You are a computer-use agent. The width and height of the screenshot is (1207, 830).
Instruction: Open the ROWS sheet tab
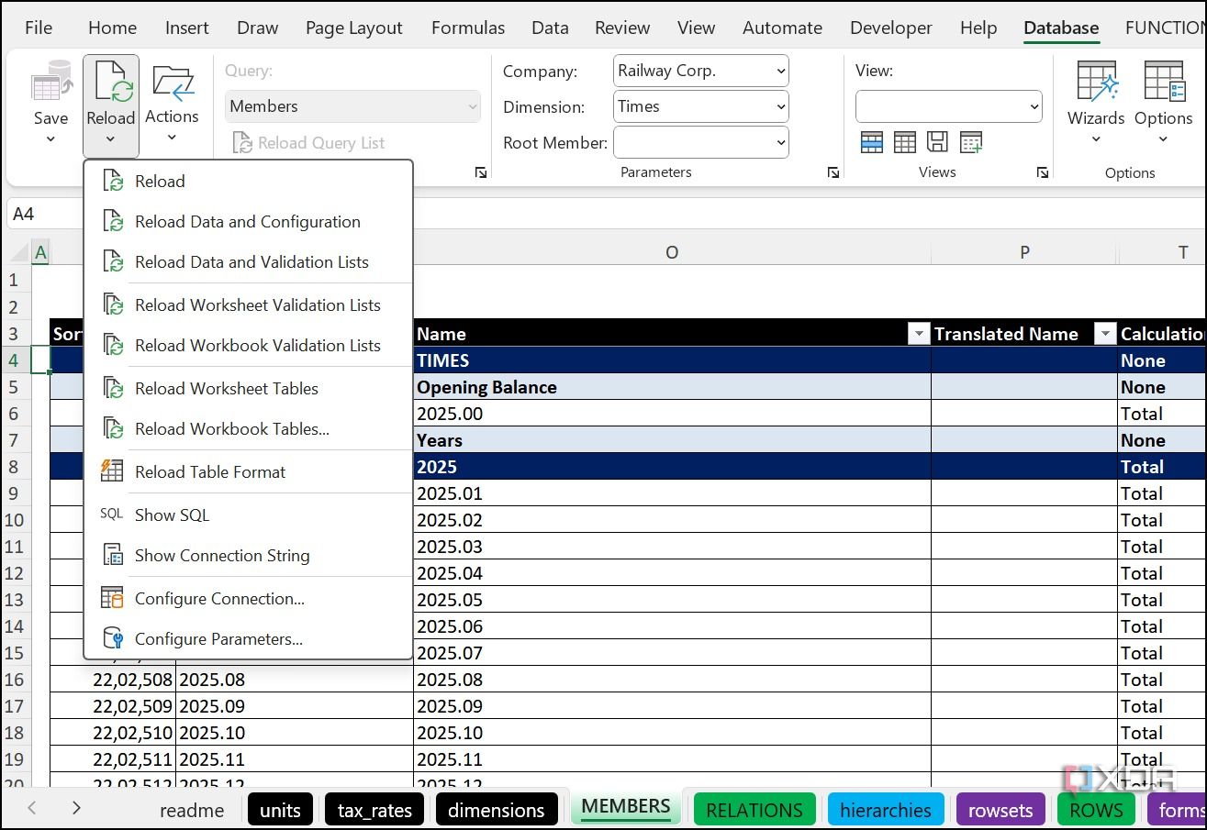(x=1096, y=810)
